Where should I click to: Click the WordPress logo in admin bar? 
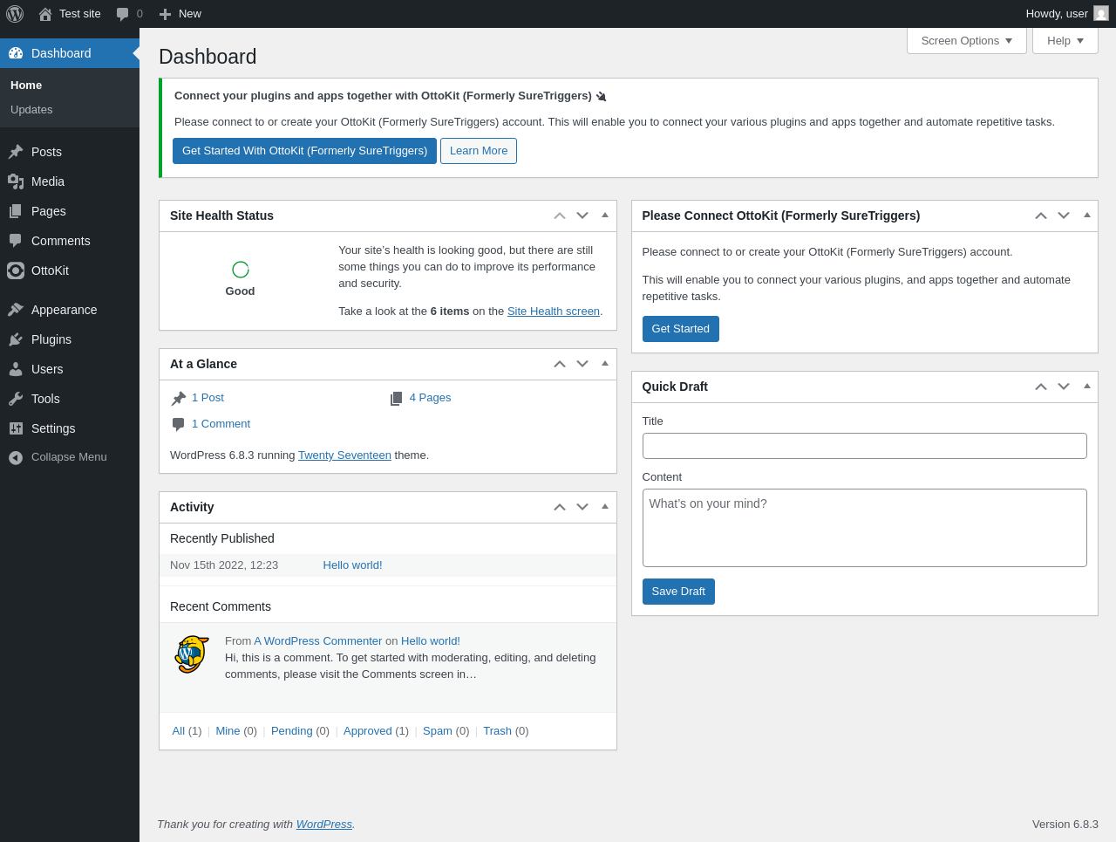[x=15, y=14]
